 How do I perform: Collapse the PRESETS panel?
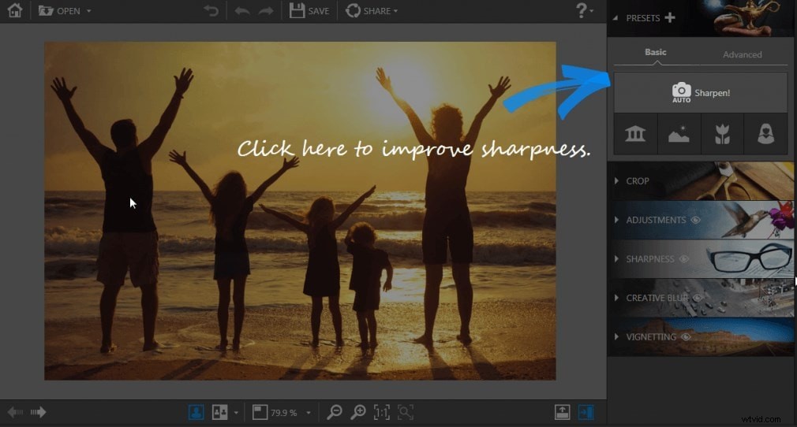[x=616, y=18]
